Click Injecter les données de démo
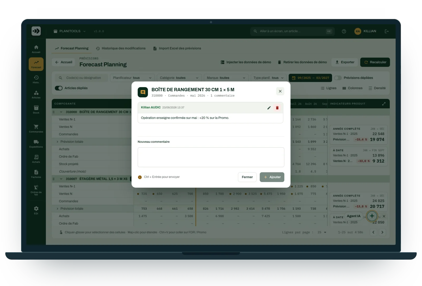The height and width of the screenshot is (286, 422). 246,62
